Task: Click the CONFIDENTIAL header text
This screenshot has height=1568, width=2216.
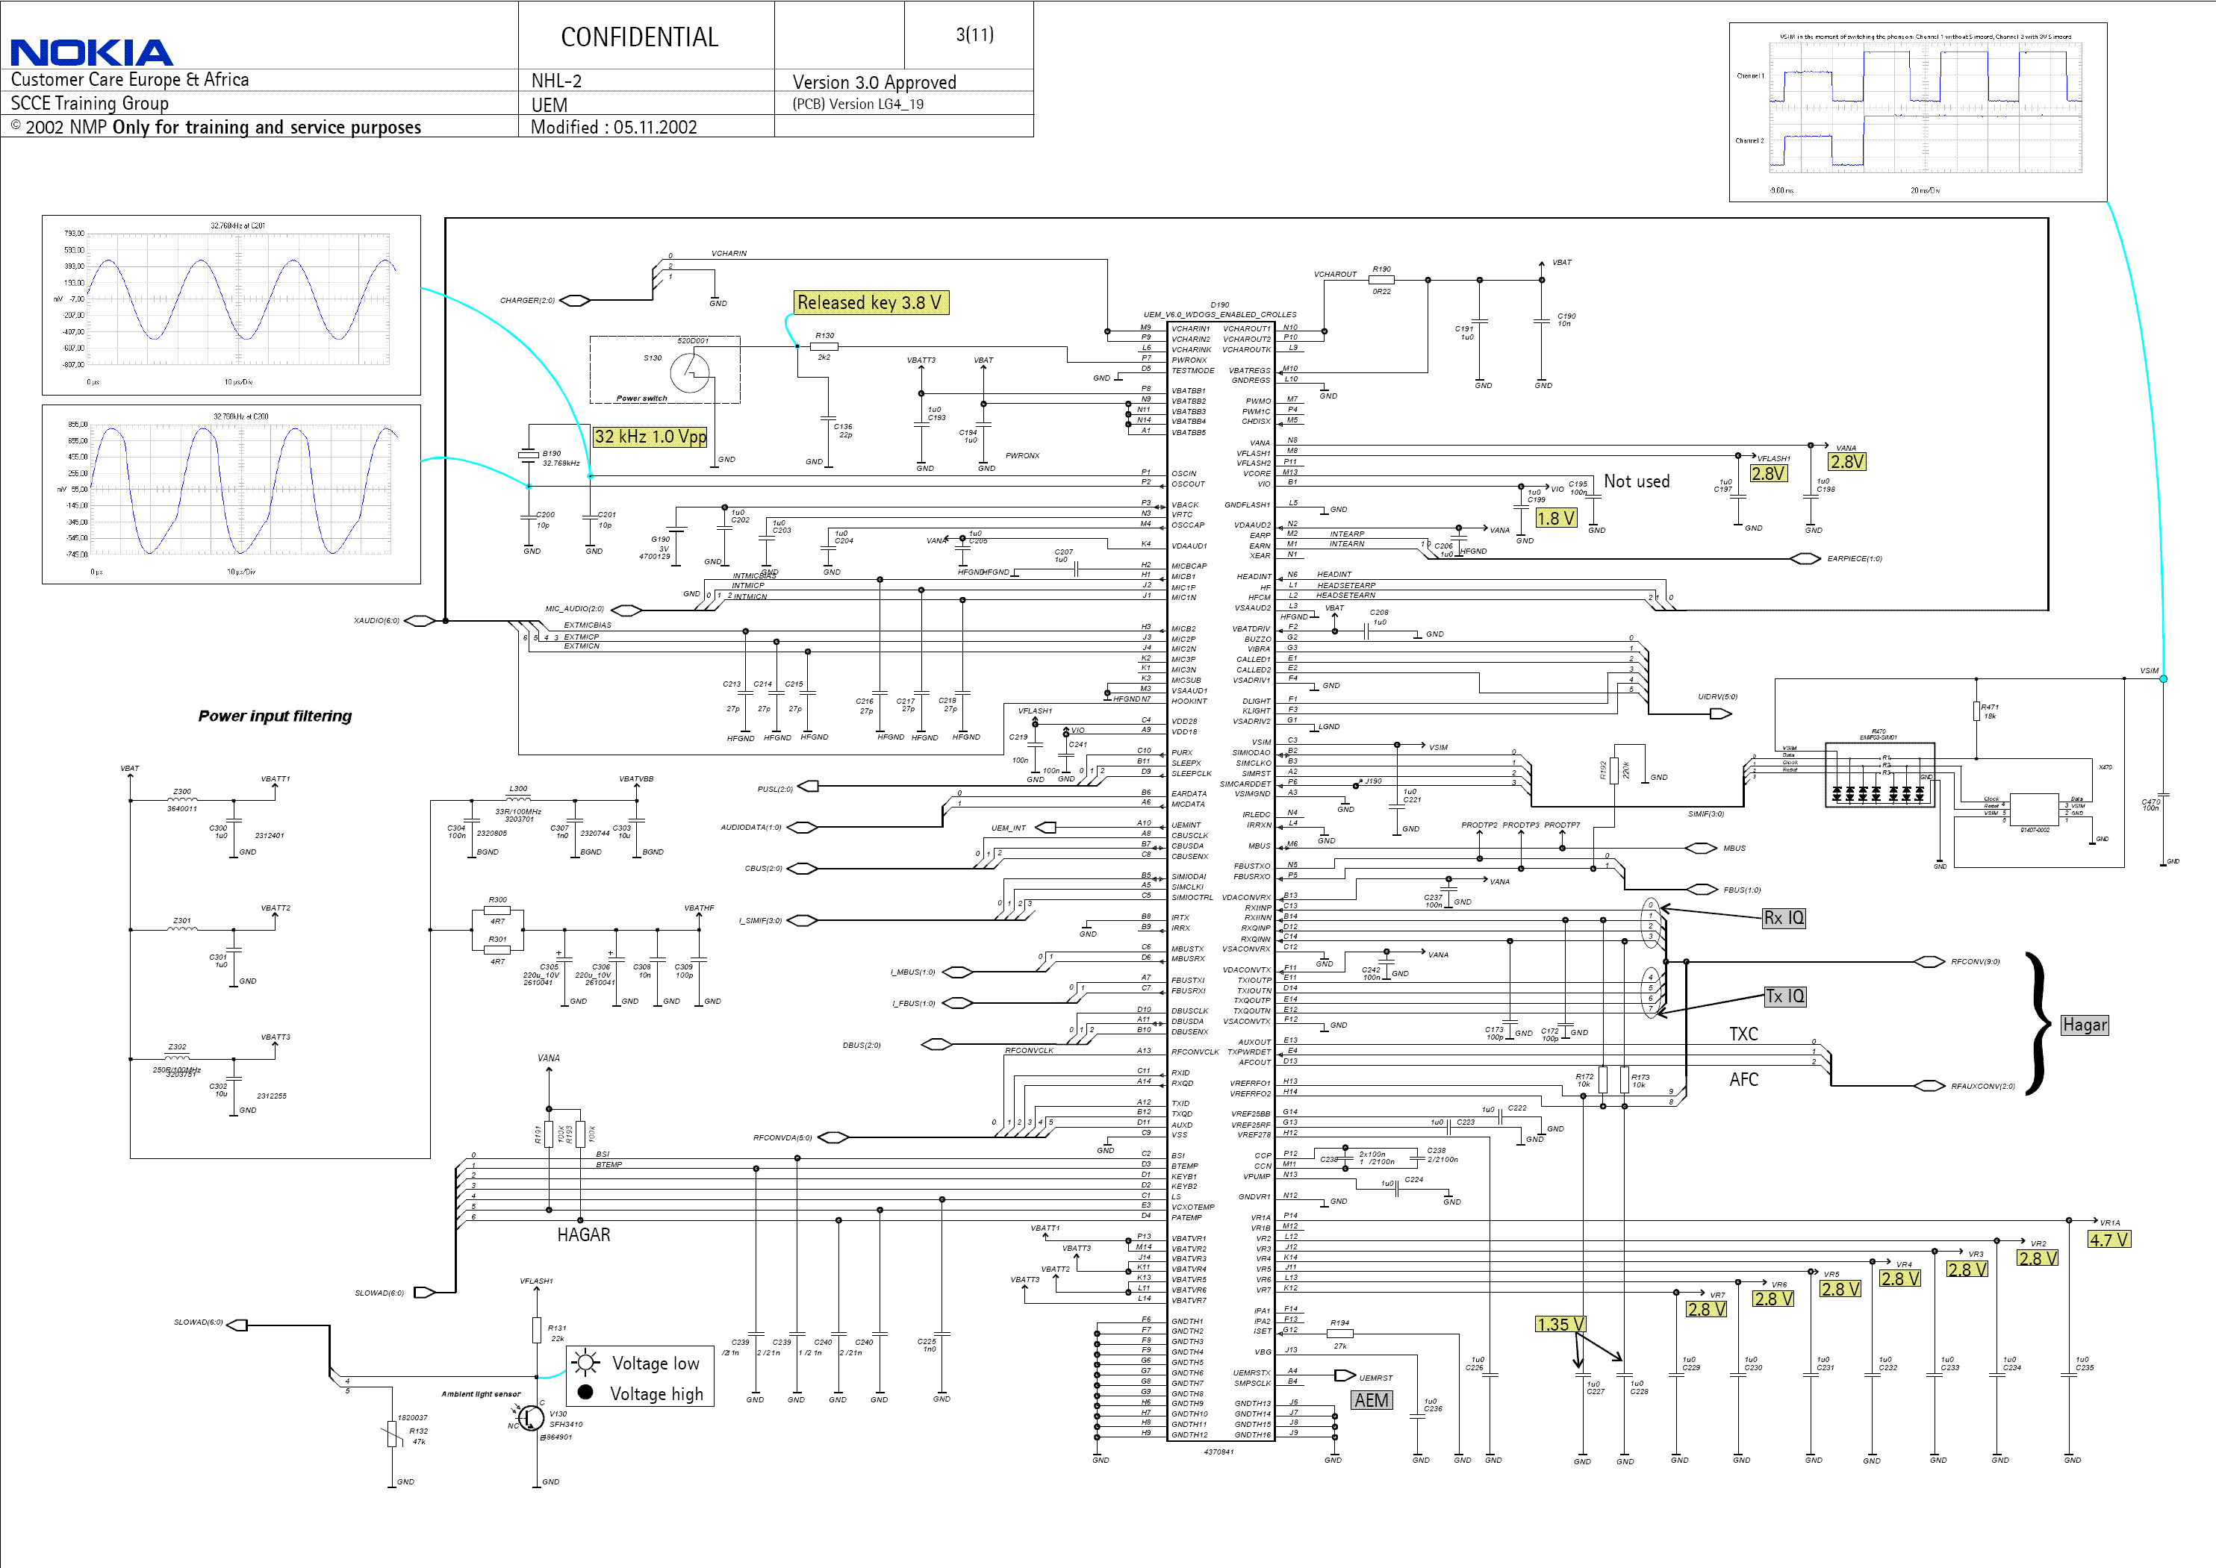Action: 640,37
